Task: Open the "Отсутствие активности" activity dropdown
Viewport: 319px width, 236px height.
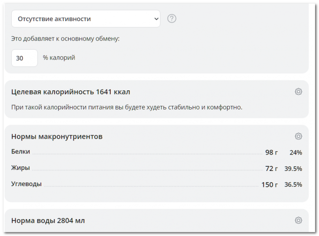Action: [85, 19]
